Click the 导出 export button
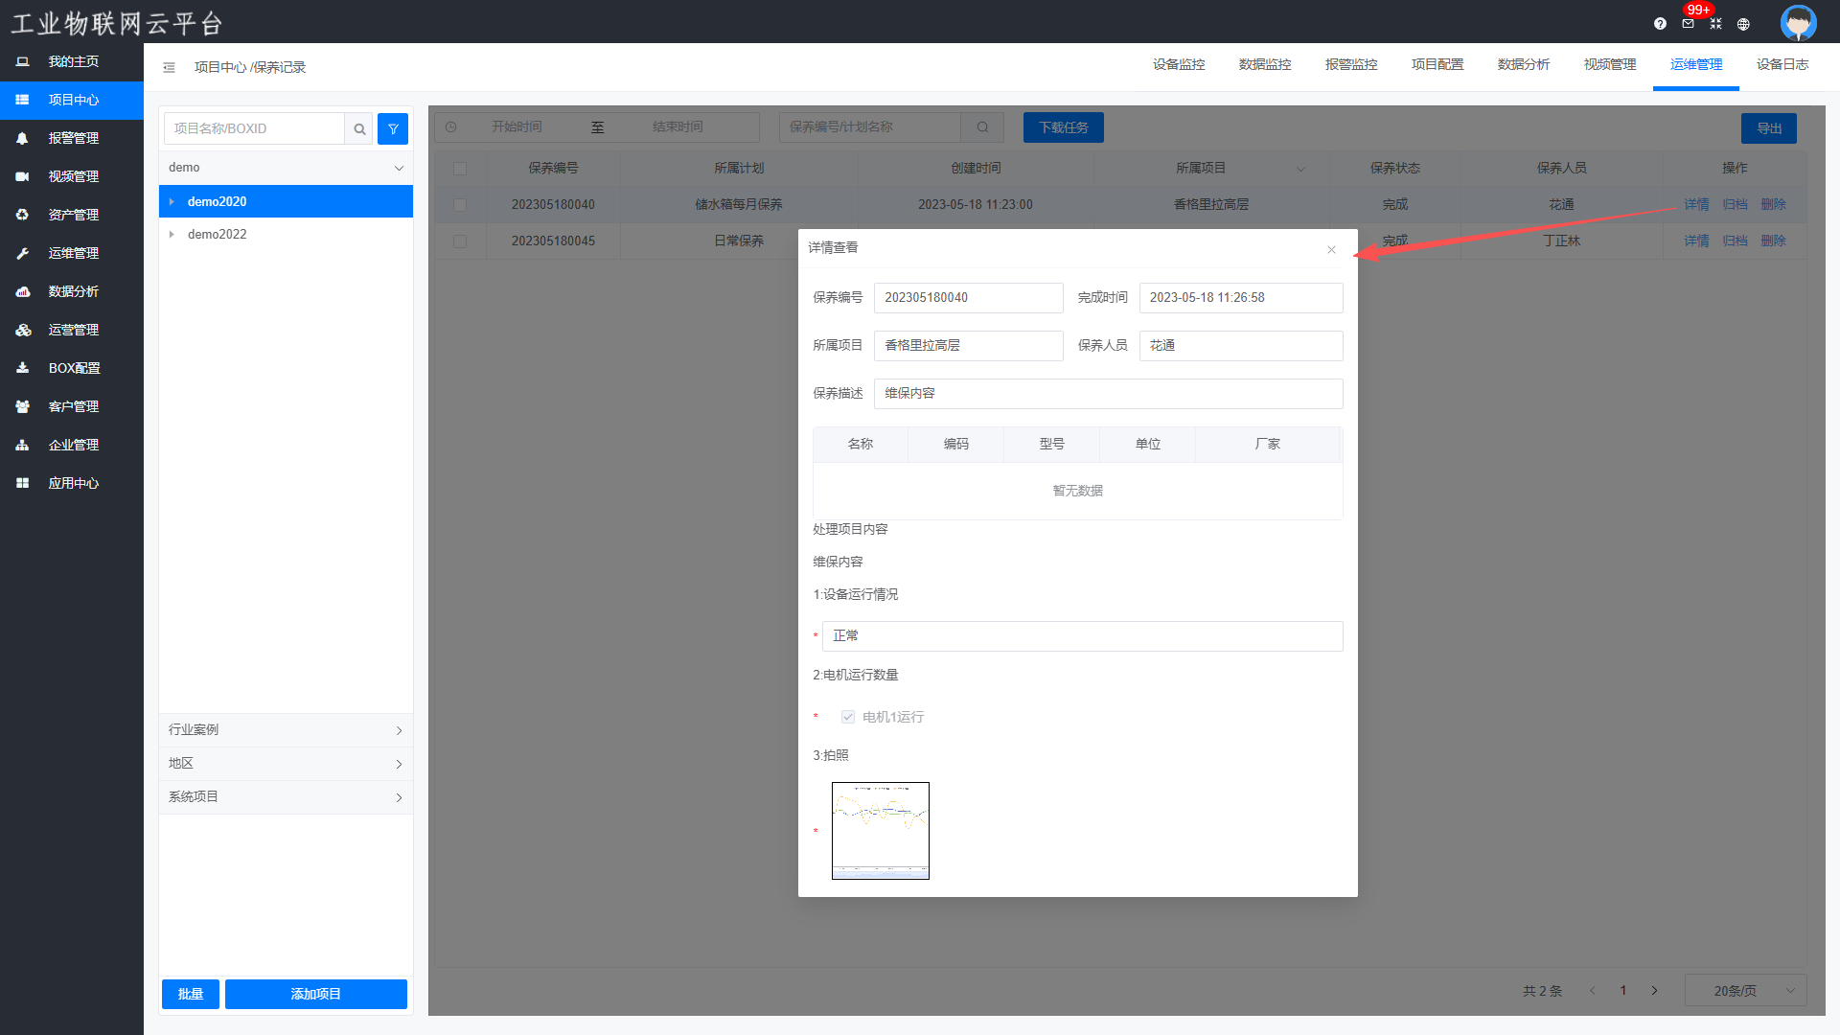The image size is (1840, 1035). tap(1768, 128)
